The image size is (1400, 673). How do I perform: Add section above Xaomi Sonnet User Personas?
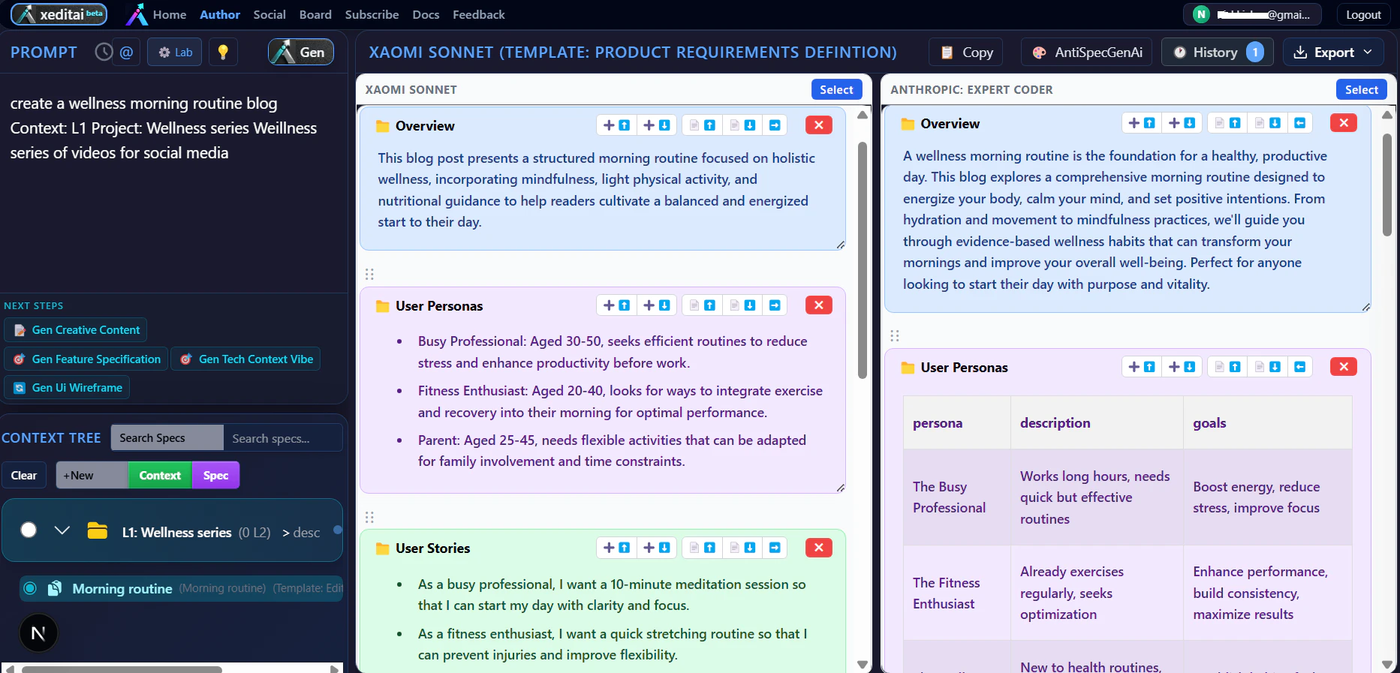pos(616,305)
